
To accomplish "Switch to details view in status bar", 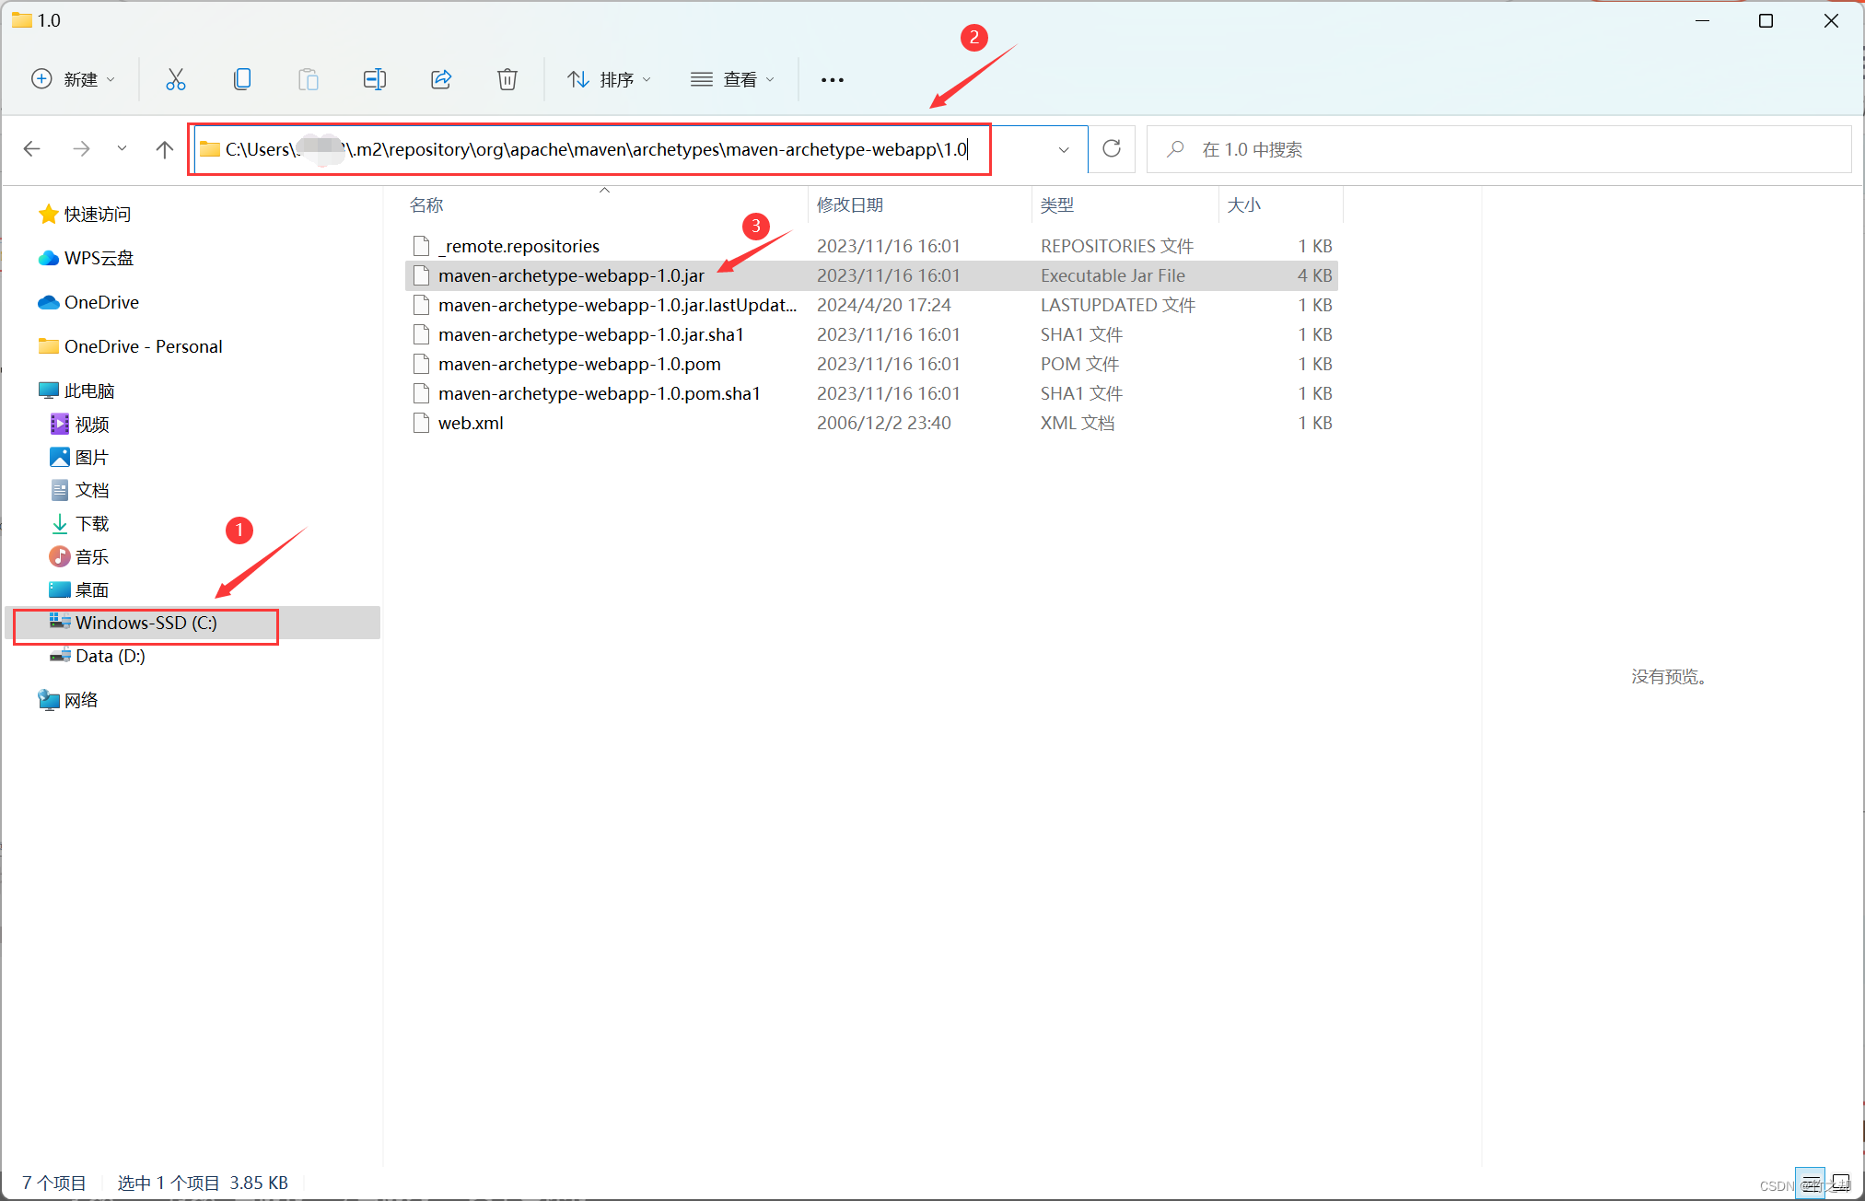I will [1811, 1183].
